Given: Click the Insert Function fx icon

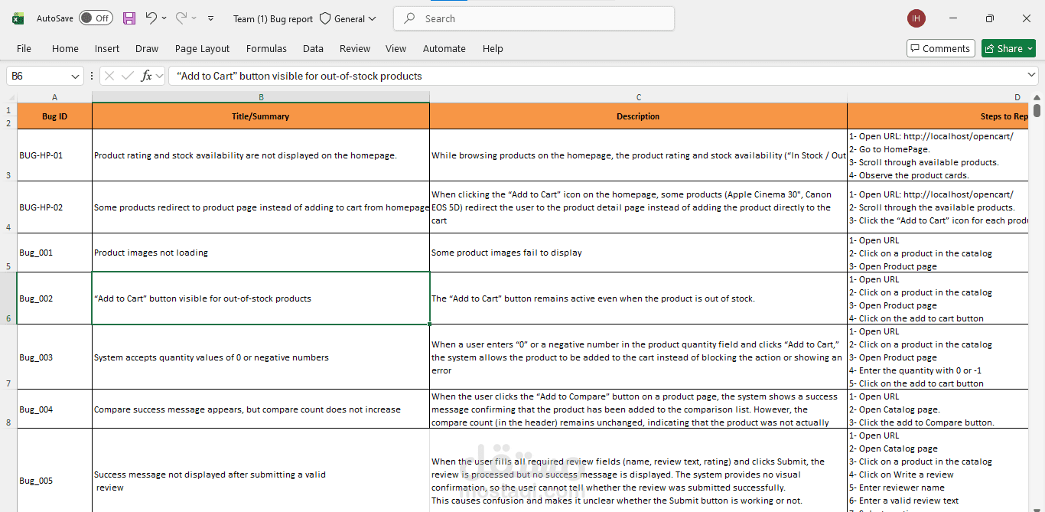Looking at the screenshot, I should [x=146, y=76].
